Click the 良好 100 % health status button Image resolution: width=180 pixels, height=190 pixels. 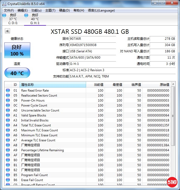(x=17, y=50)
